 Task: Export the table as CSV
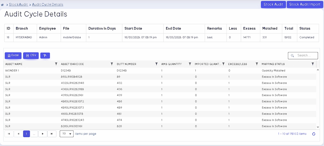tap(31, 55)
